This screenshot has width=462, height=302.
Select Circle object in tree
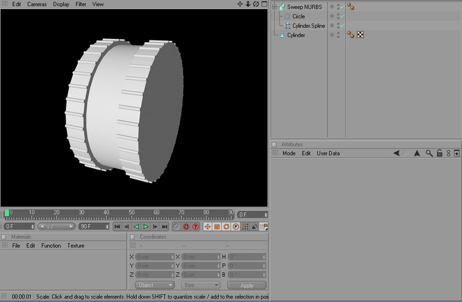(299, 16)
